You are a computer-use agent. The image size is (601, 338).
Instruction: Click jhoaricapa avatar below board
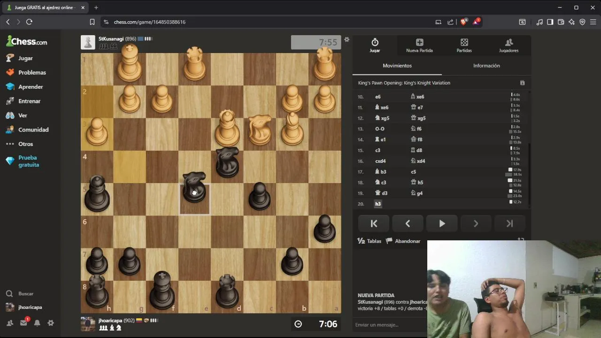(x=88, y=324)
